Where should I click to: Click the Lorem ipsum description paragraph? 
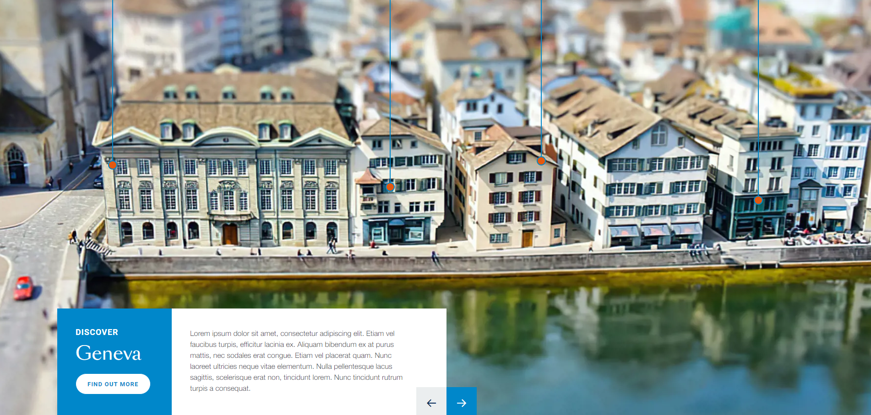(296, 361)
